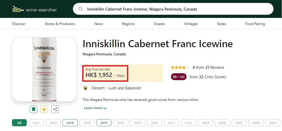This screenshot has width=282, height=131.
Task: Bookmark this wine with the bookmark icon
Action: coord(34,109)
